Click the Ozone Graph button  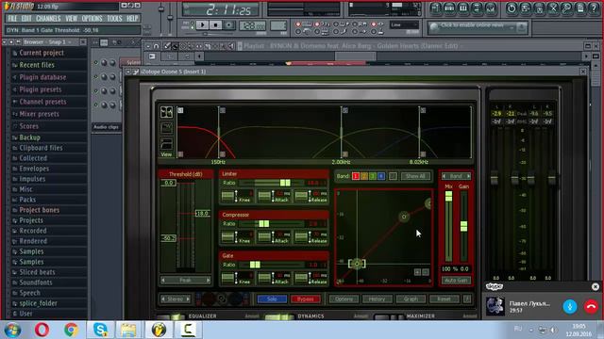[x=411, y=299]
